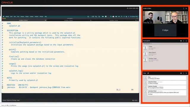Click the 'sqlpatch_log()' line in editor
190x107 pixels.
pyautogui.click(x=16, y=71)
